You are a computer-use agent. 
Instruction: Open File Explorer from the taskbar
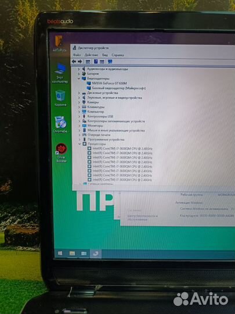(x=72, y=254)
